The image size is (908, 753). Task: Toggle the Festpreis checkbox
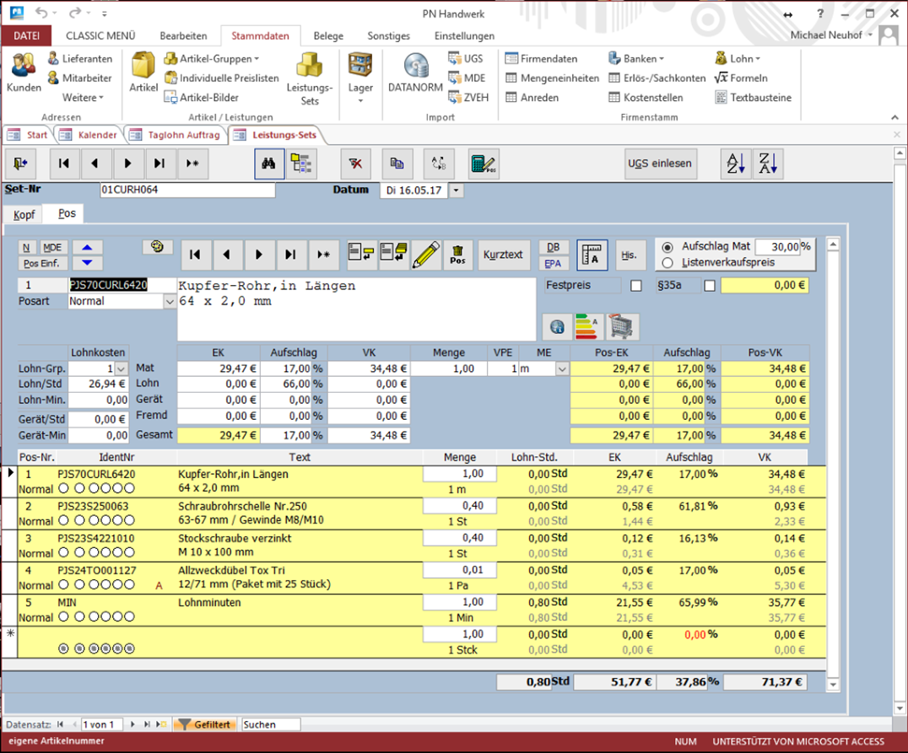(636, 286)
